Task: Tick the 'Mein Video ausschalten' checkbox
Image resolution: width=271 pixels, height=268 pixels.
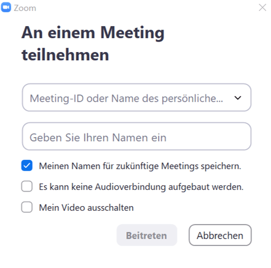Action: pos(27,207)
